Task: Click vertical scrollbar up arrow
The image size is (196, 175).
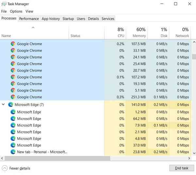Action: tap(194, 42)
